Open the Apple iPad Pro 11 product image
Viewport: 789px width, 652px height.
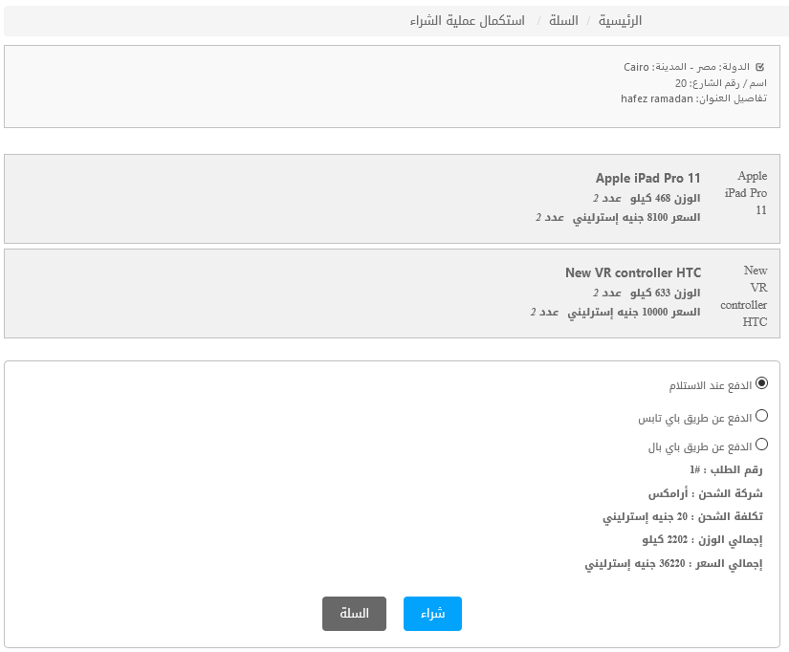pyautogui.click(x=746, y=193)
